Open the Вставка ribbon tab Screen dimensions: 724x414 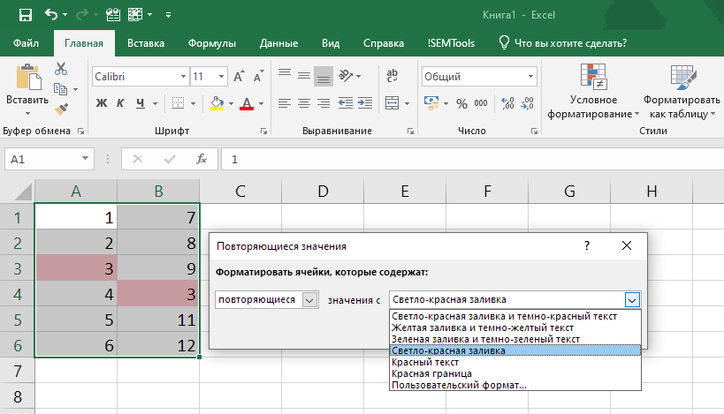[x=146, y=43]
